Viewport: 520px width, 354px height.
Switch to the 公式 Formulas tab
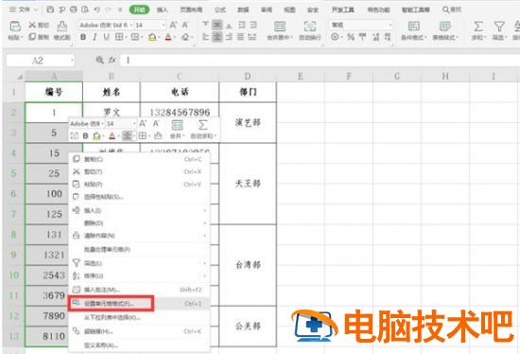pyautogui.click(x=220, y=10)
